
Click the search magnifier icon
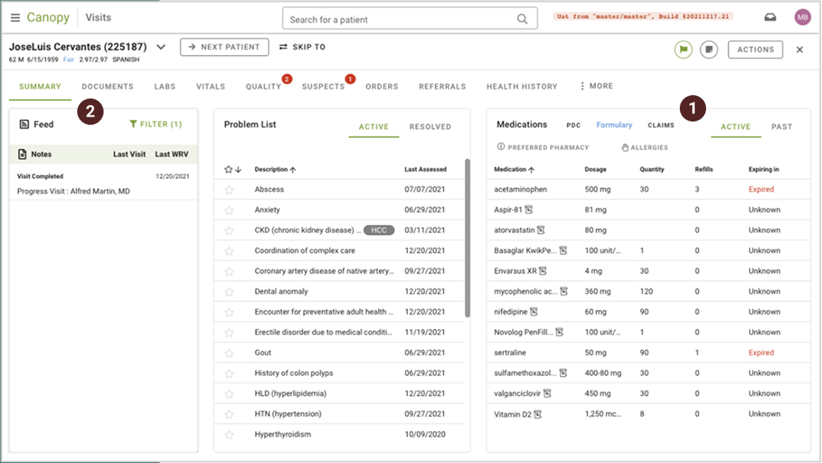click(523, 19)
